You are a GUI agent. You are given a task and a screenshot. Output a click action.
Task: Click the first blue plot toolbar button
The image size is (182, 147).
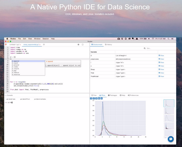click(x=91, y=98)
